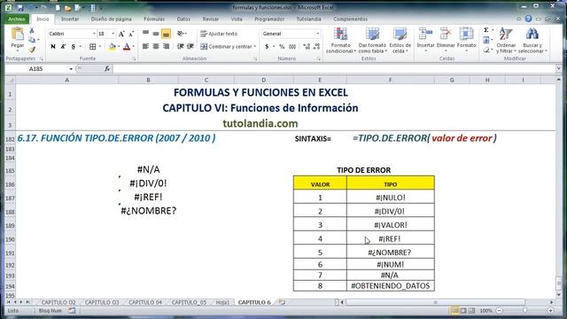Align text to middle icon

156,34
